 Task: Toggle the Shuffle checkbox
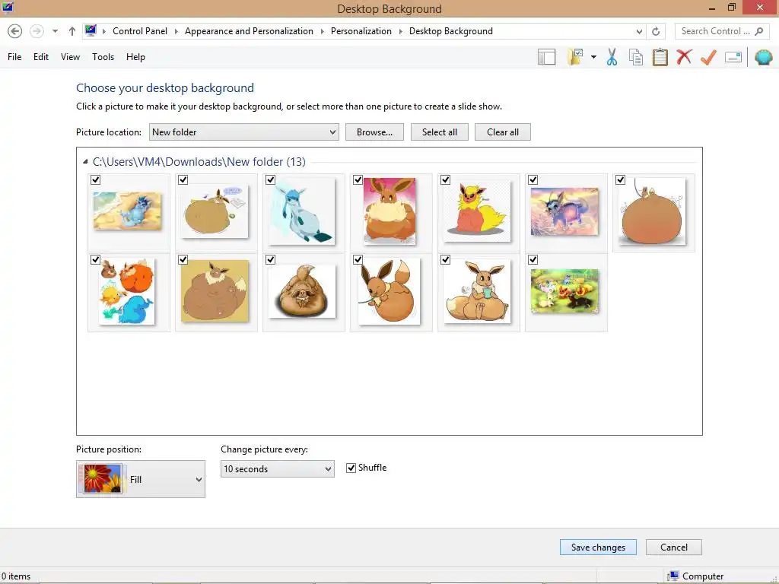pyautogui.click(x=351, y=468)
